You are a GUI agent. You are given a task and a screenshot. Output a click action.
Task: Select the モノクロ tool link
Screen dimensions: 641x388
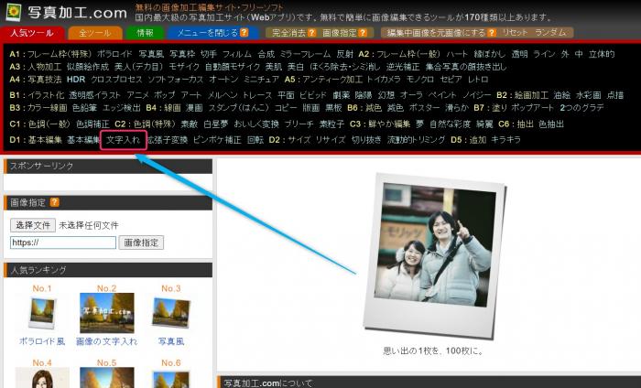tap(420, 80)
